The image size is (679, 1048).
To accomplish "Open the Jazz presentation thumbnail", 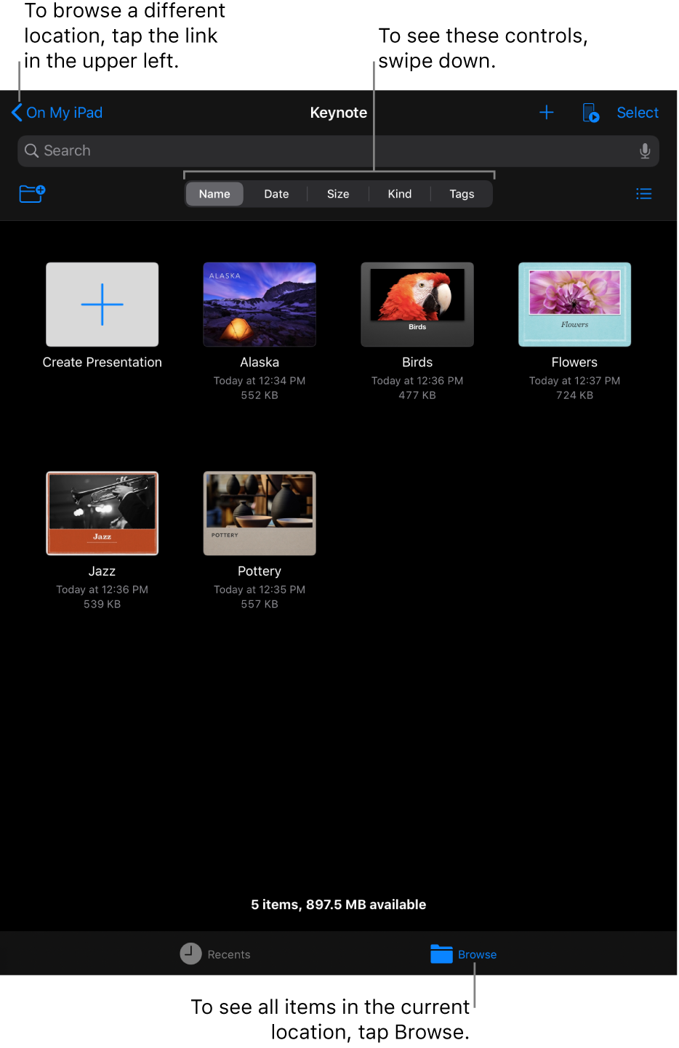I will pyautogui.click(x=103, y=513).
